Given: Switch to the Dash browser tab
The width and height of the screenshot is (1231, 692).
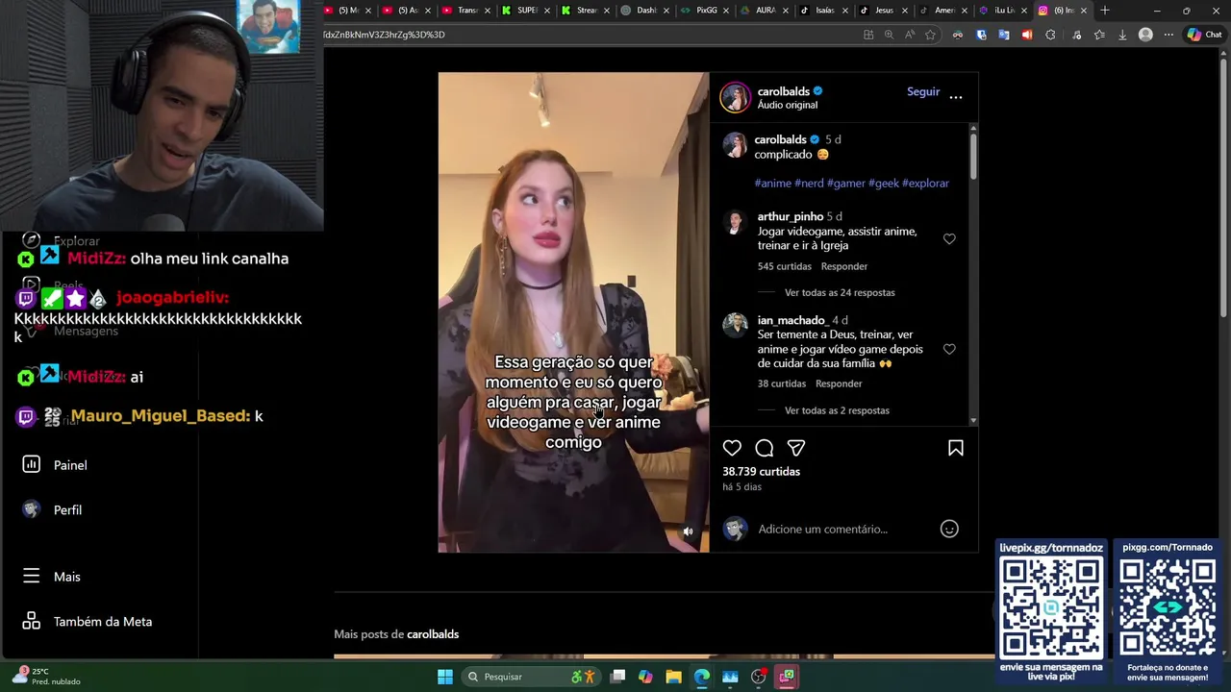Looking at the screenshot, I should click(x=646, y=11).
